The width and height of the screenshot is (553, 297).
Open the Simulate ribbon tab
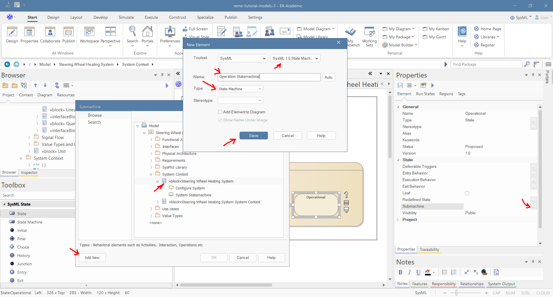click(x=126, y=17)
